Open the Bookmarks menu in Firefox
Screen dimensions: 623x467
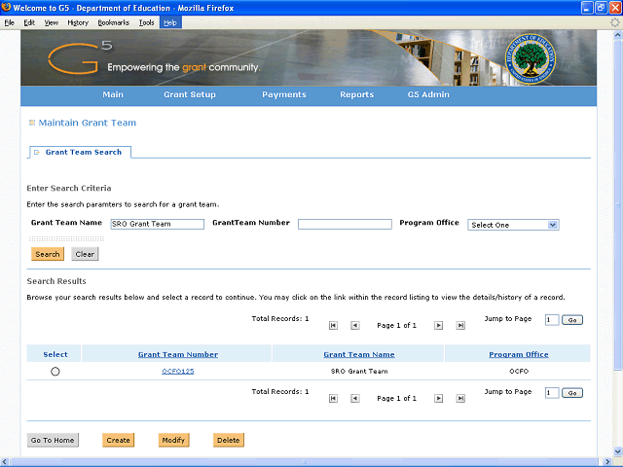click(x=113, y=21)
